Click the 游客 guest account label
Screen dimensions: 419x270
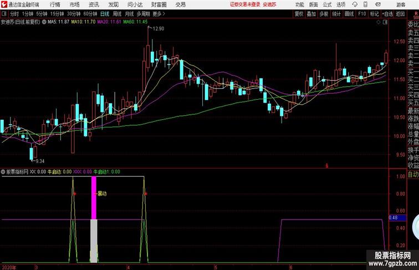401,4
